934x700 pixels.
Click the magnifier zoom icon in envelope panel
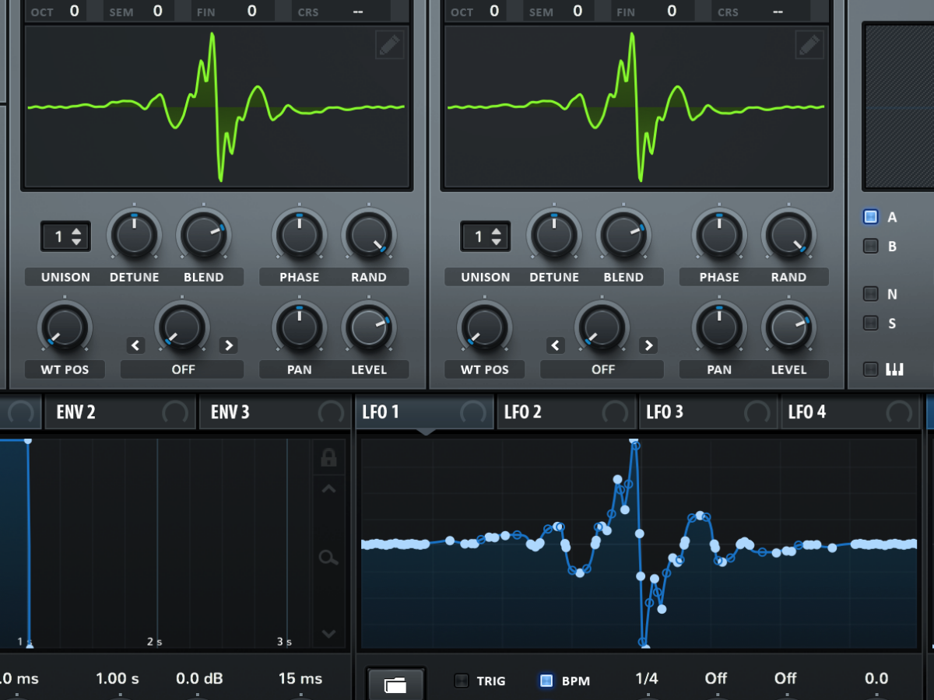(x=328, y=557)
